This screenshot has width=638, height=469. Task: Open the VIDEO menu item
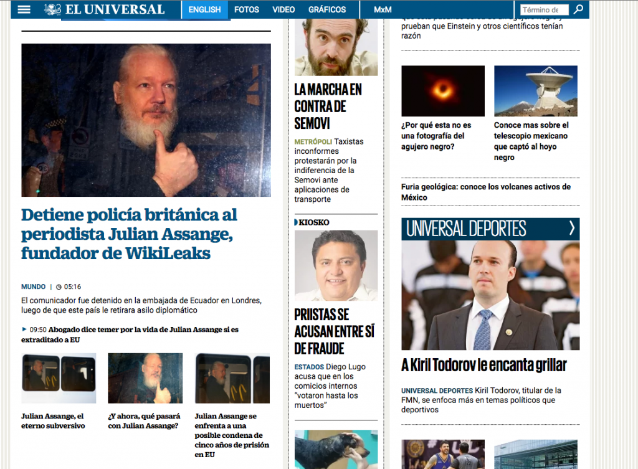tap(283, 9)
